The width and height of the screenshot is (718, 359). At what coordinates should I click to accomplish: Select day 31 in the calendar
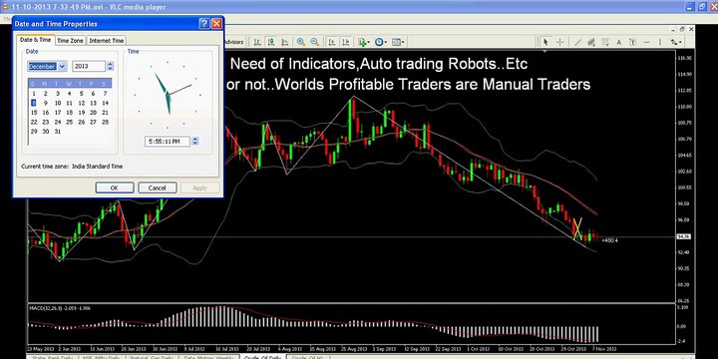[x=58, y=132]
